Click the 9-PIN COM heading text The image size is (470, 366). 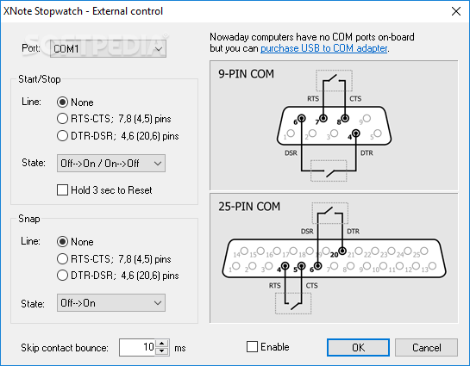click(246, 73)
